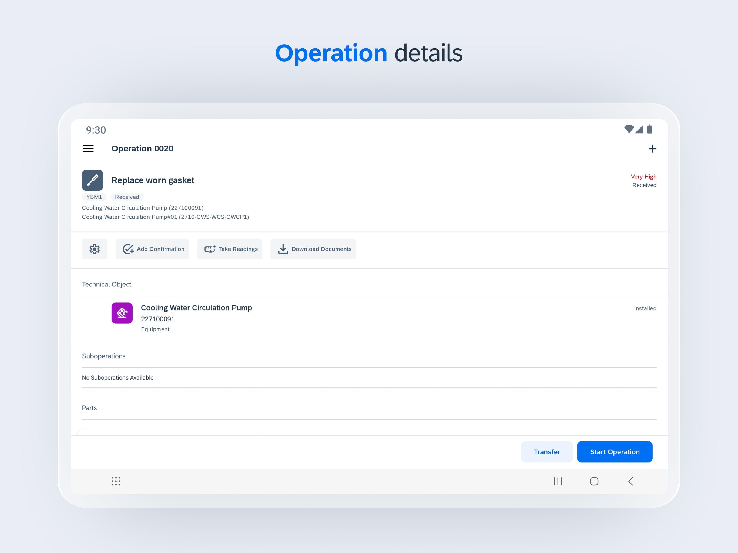Viewport: 738px width, 553px height.
Task: Click the purple equipment icon
Action: coord(122,313)
